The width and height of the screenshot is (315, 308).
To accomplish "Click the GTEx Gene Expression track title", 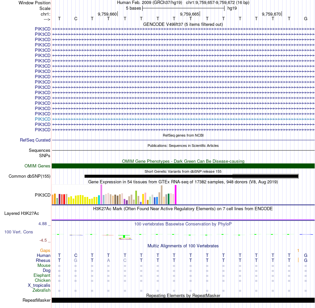I will click(x=183, y=182).
